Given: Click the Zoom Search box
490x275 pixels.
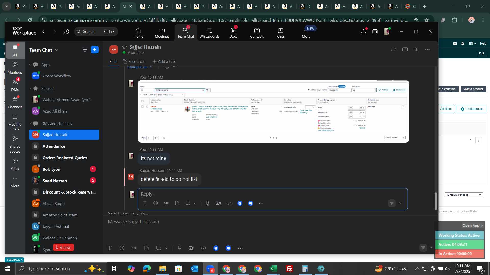Looking at the screenshot, I should [x=96, y=32].
